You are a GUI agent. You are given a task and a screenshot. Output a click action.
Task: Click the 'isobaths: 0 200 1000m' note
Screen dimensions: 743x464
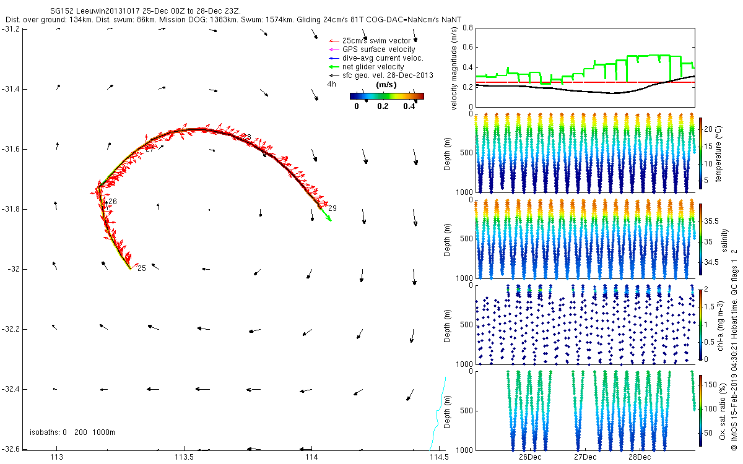72,432
